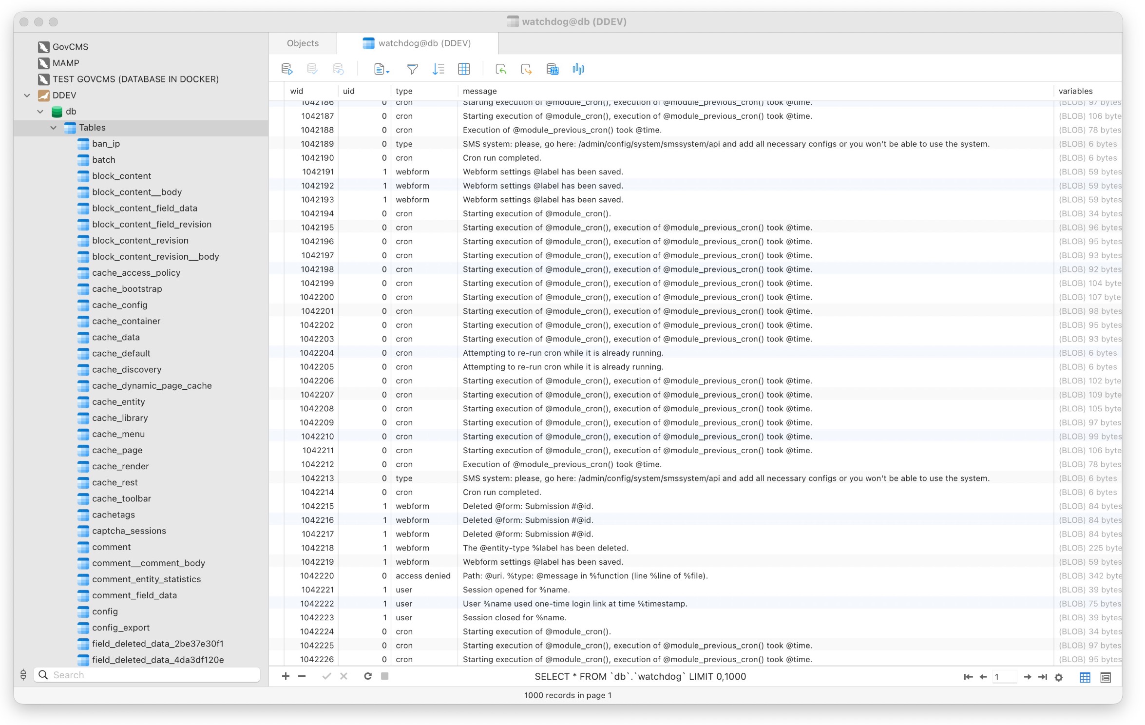Select the cache_config table

pos(119,305)
